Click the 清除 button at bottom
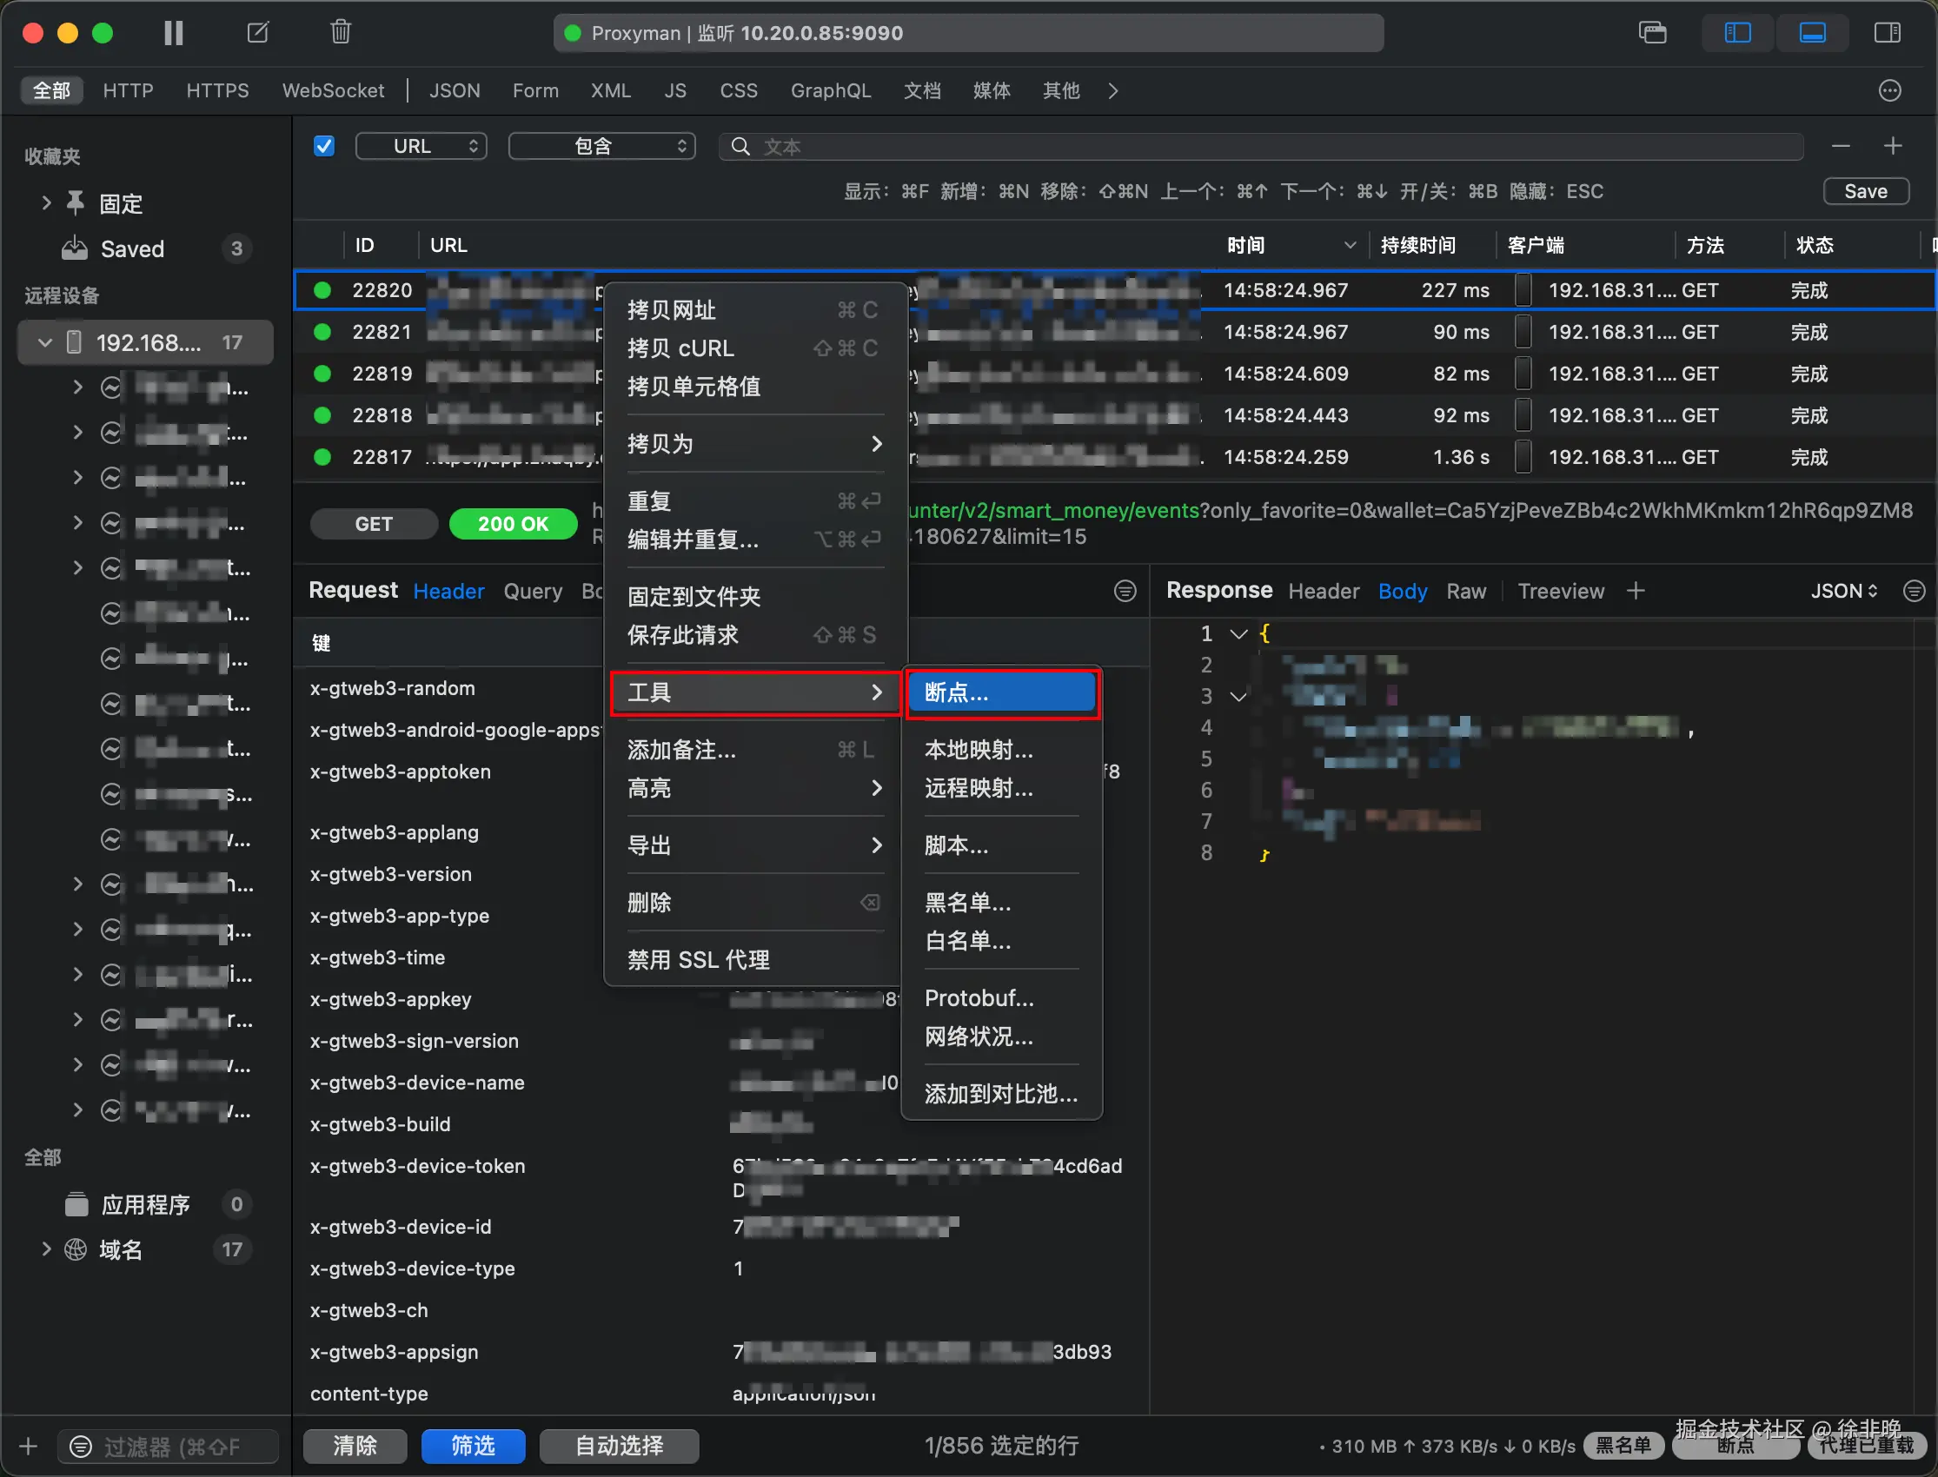The image size is (1938, 1477). point(355,1446)
